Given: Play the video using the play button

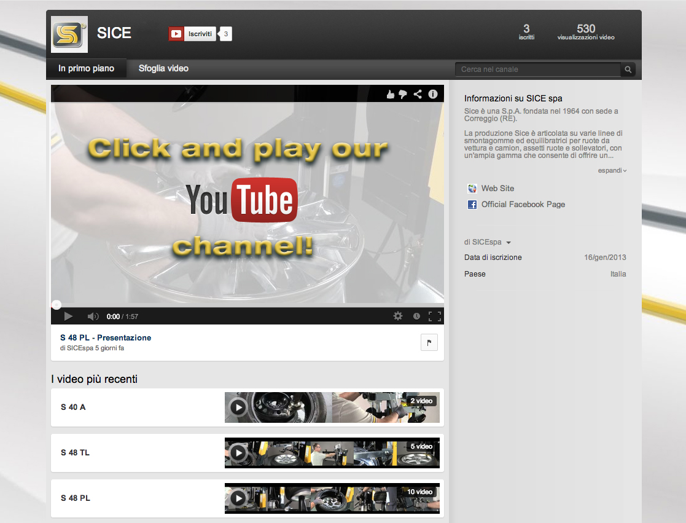Looking at the screenshot, I should point(68,316).
